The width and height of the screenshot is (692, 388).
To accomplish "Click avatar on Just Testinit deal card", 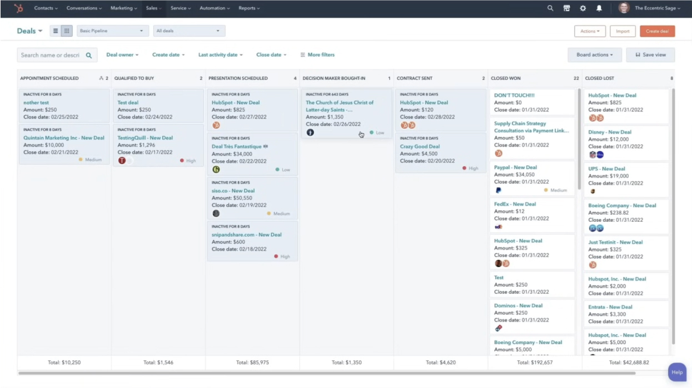I will [x=593, y=265].
